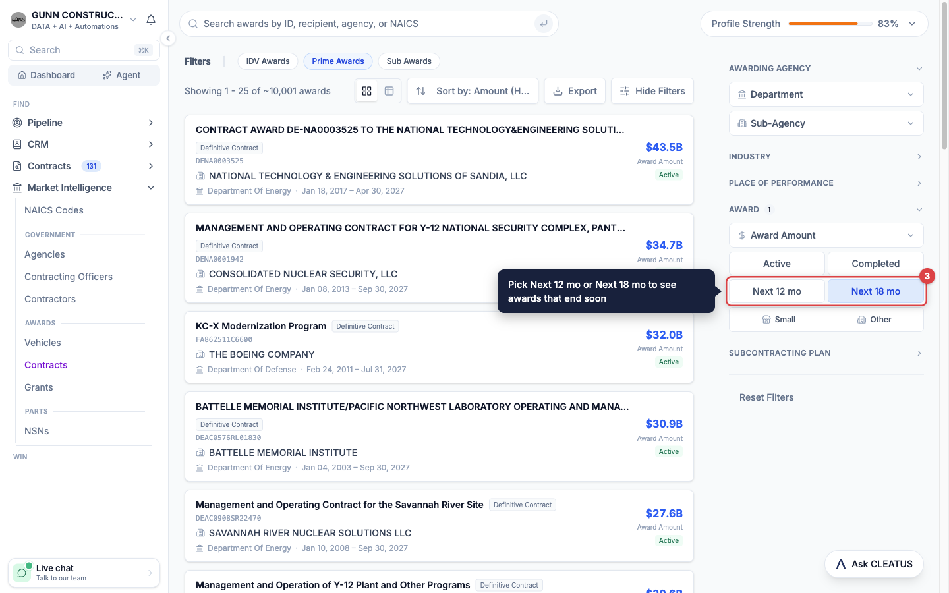Click the Reset Filters button
Viewport: 949px width, 593px height.
point(766,397)
